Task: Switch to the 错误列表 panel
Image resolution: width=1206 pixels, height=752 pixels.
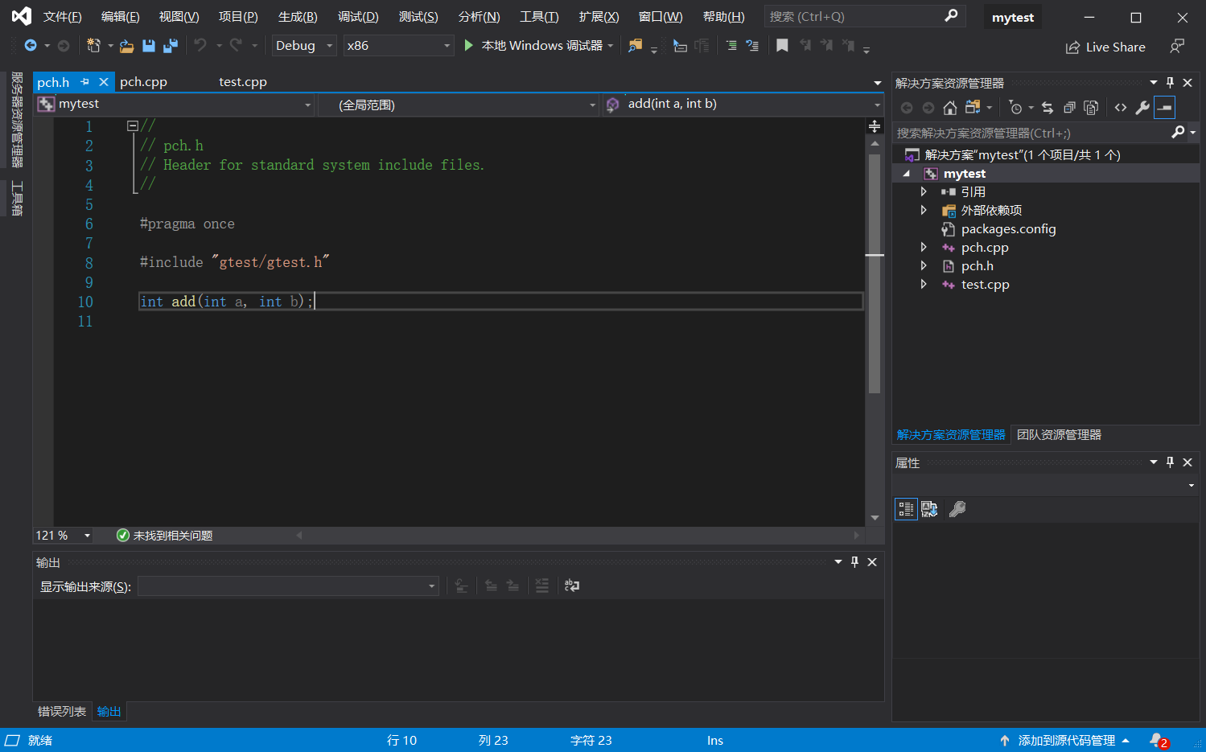Action: pyautogui.click(x=60, y=711)
